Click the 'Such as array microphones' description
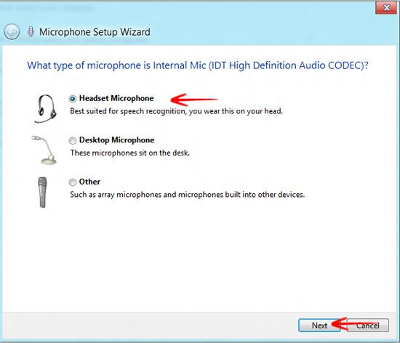This screenshot has width=400, height=343. (x=187, y=195)
